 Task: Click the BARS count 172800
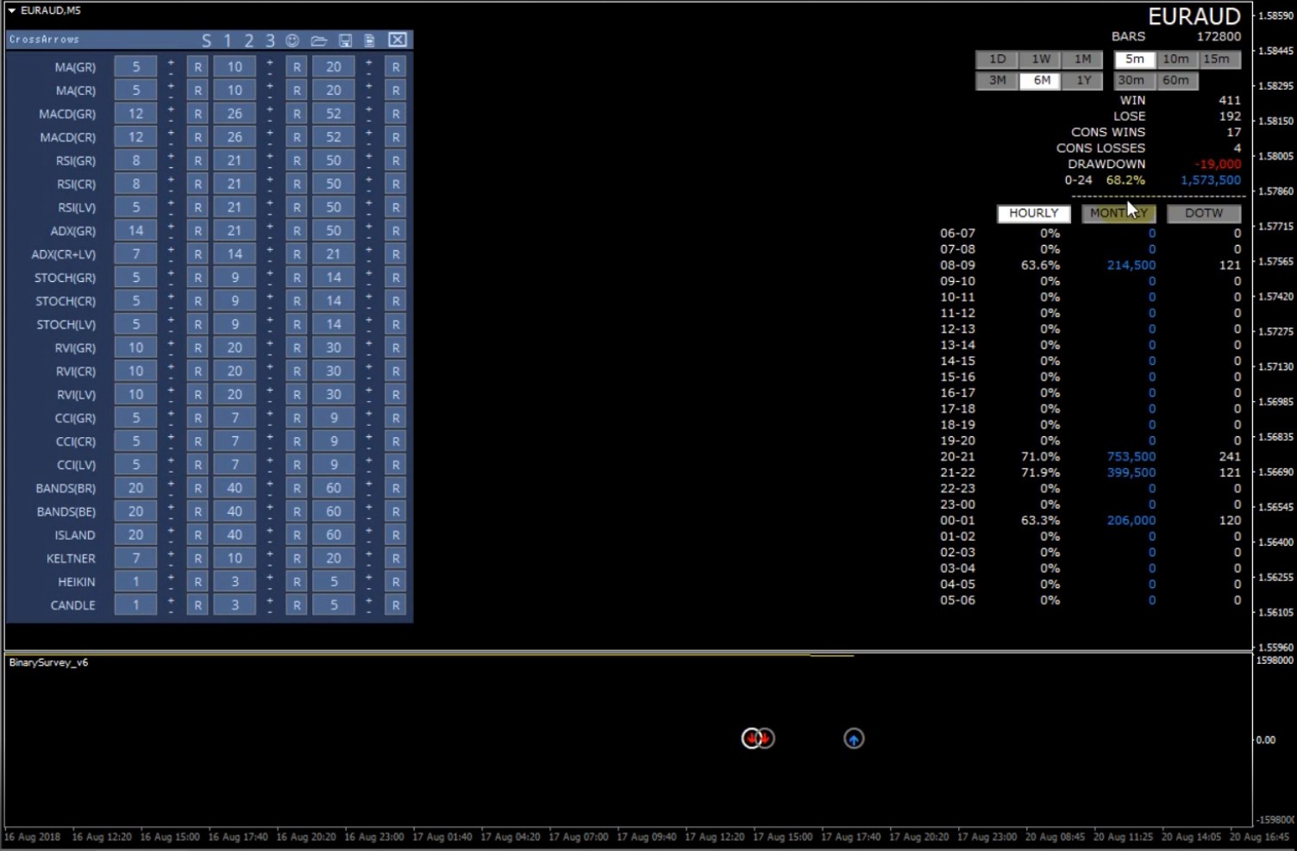point(1219,36)
